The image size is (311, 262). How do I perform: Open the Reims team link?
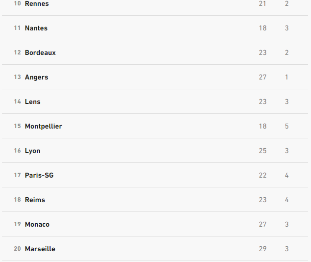(35, 200)
